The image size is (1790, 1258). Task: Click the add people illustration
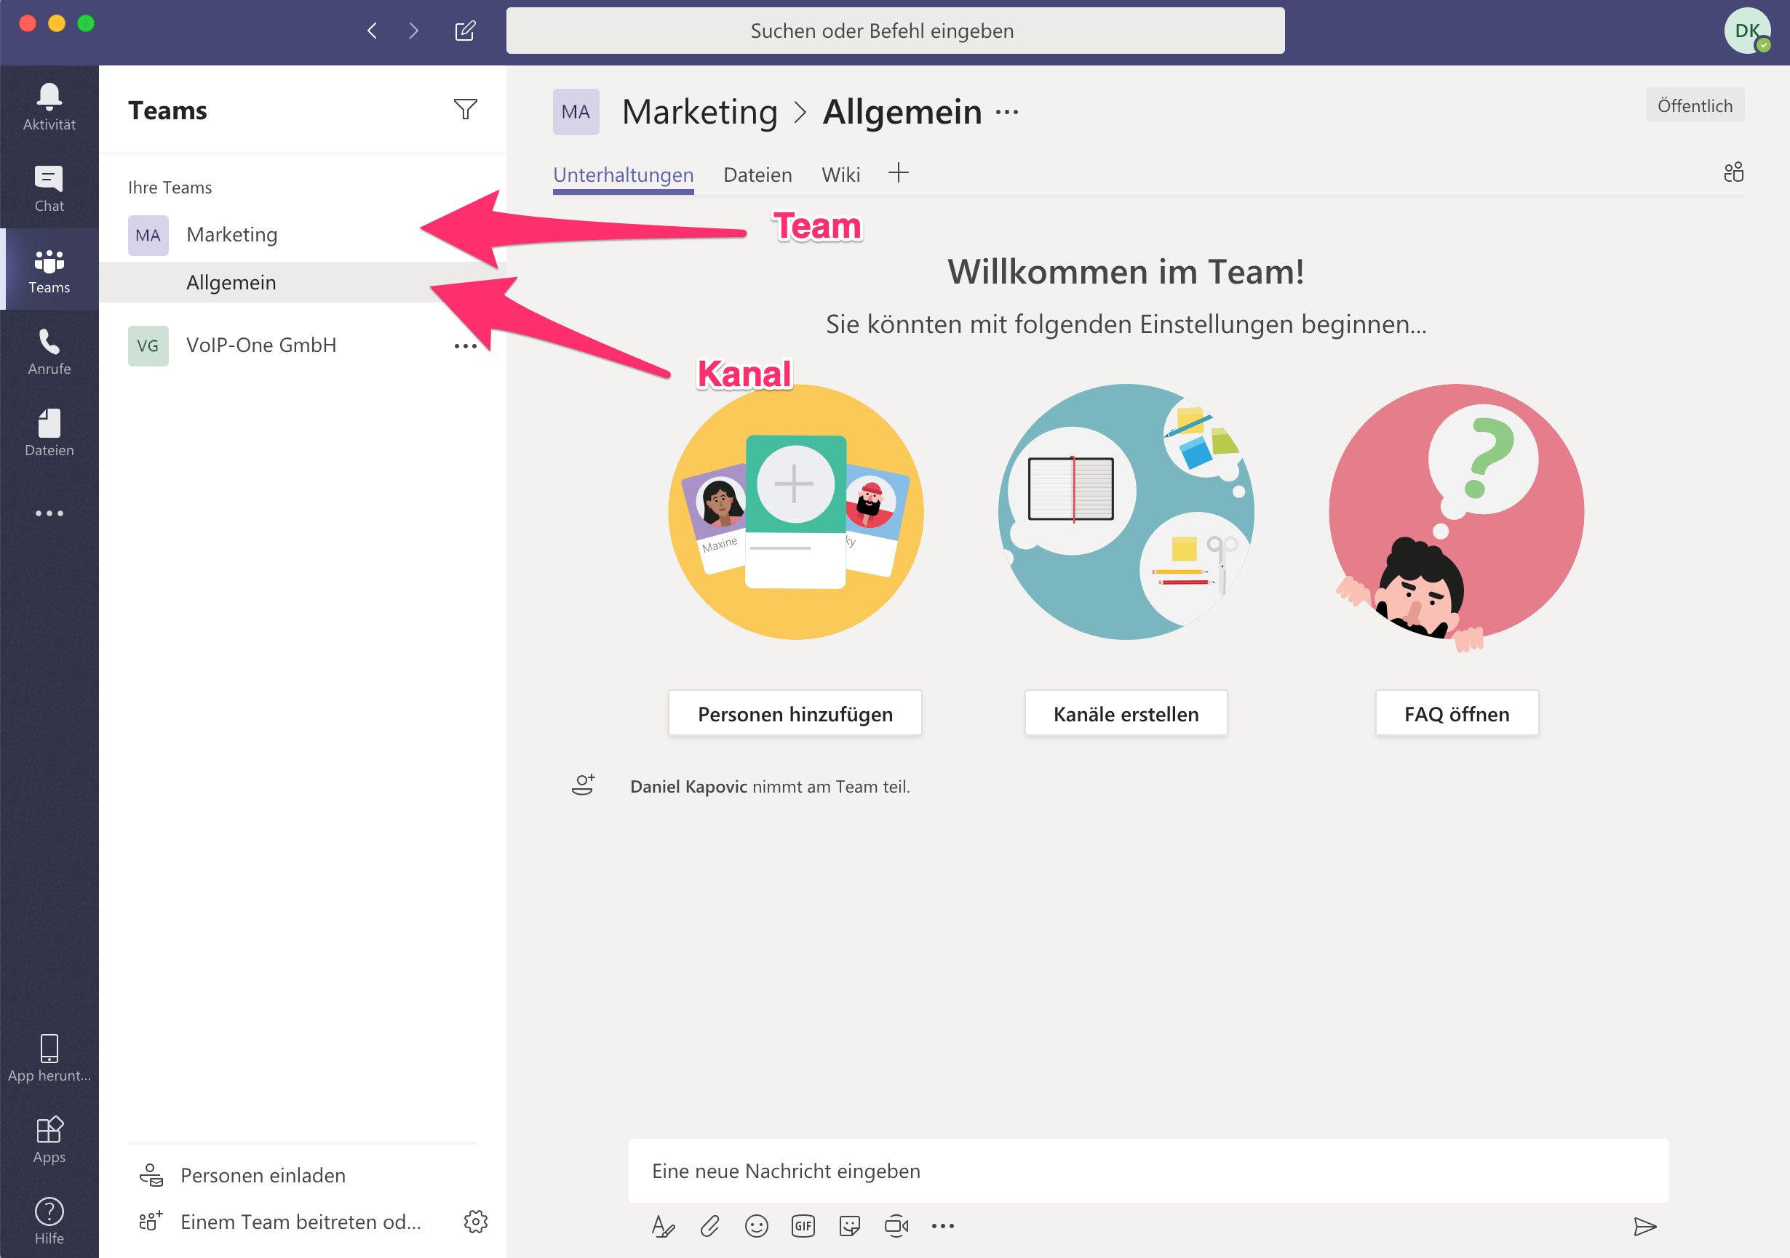tap(795, 512)
